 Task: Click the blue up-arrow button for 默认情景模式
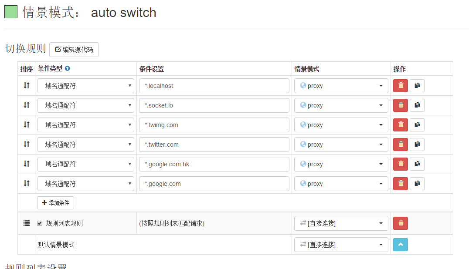[x=400, y=245]
